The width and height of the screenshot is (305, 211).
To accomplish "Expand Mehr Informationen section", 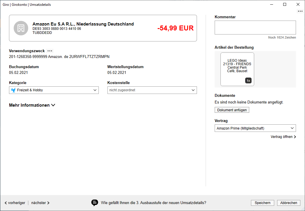I will point(32,105).
